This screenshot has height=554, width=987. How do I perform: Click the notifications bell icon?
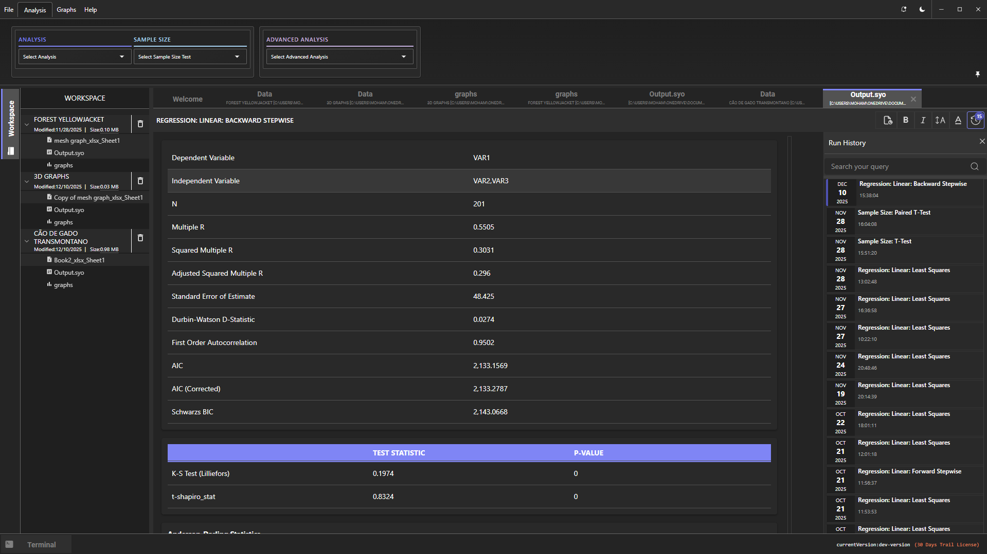[904, 9]
